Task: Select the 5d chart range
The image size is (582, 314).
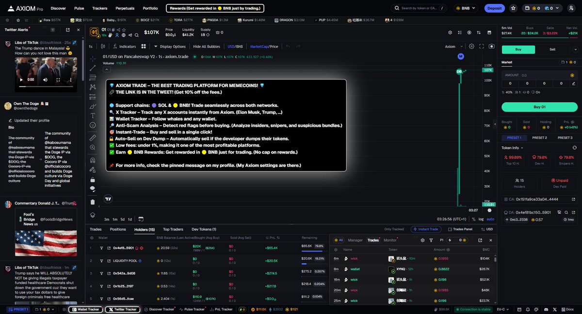Action: [x=122, y=219]
